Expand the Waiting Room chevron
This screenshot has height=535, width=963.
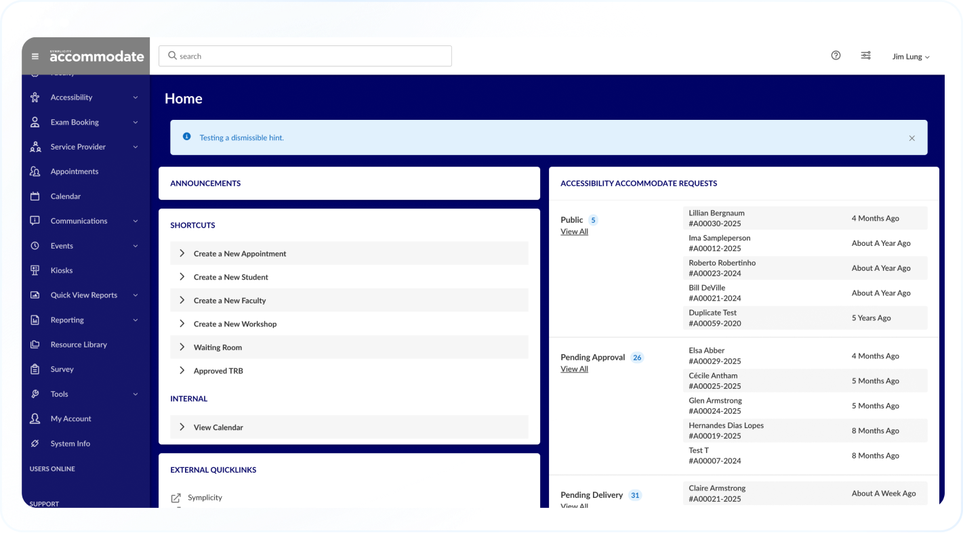tap(182, 347)
